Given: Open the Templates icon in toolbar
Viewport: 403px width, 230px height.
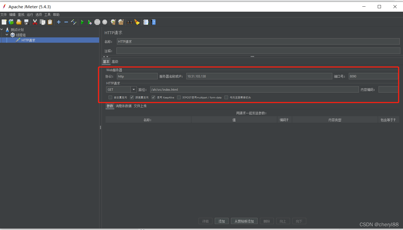Looking at the screenshot, I should (11, 22).
